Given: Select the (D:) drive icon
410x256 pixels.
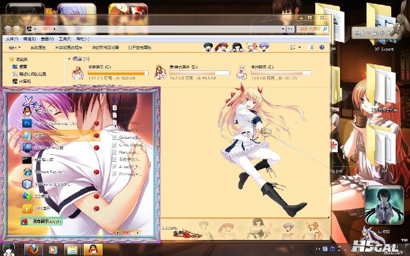Looking at the screenshot, I should pos(160,72).
